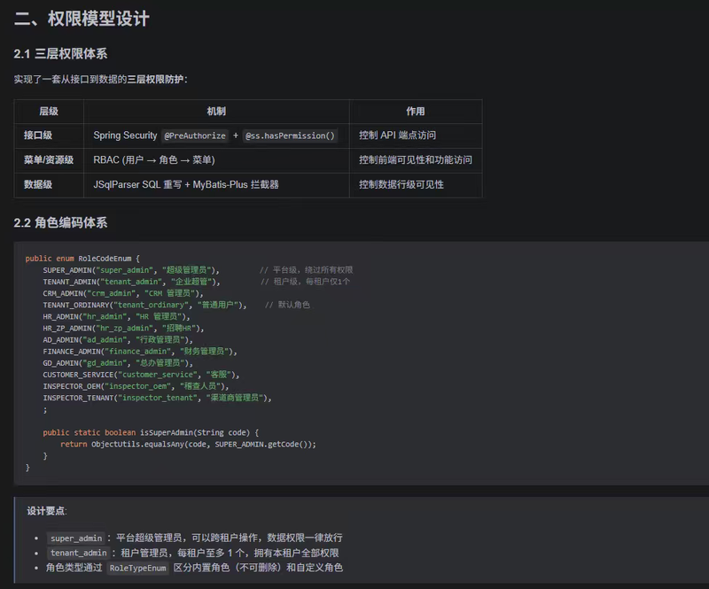Click the subheading "2.1 三层权限体系"
Image resolution: width=709 pixels, height=589 pixels.
(60, 54)
